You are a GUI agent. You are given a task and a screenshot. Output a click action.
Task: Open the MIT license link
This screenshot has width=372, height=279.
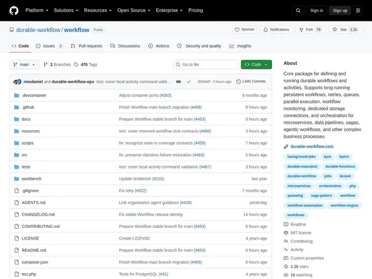[298, 233]
